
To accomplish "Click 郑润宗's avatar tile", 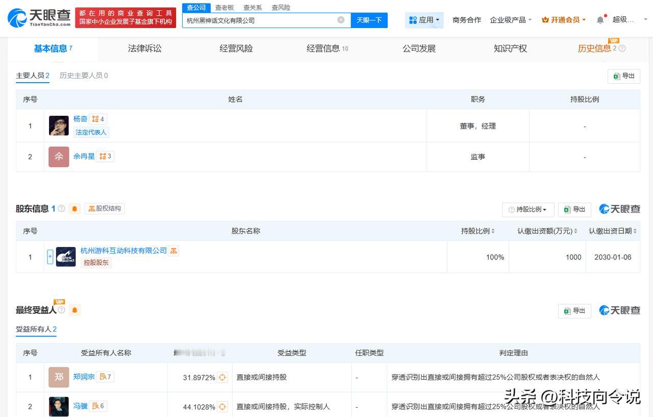I will point(59,377).
